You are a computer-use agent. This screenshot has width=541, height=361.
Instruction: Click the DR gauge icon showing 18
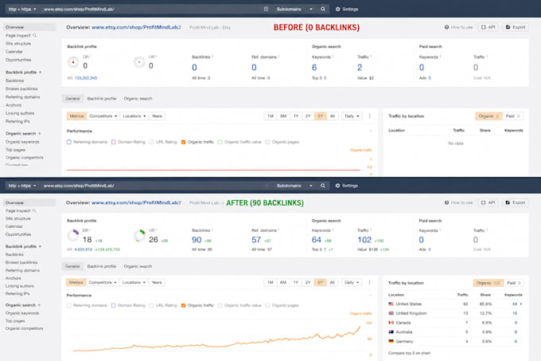point(73,236)
